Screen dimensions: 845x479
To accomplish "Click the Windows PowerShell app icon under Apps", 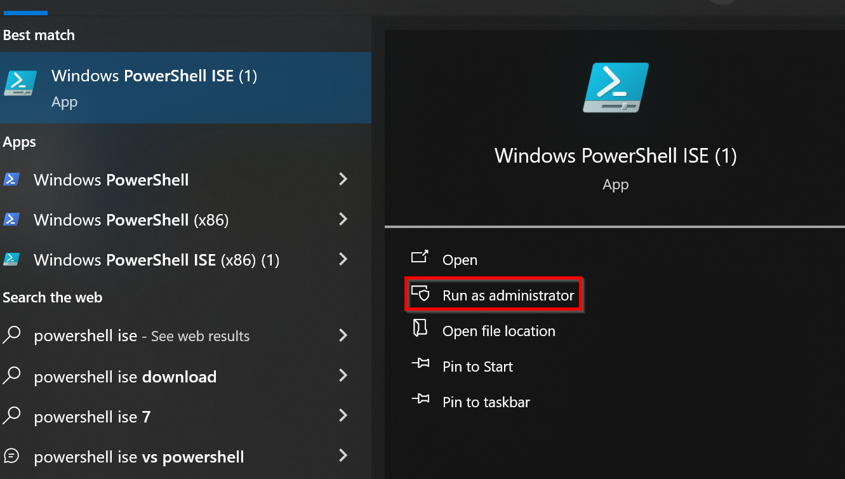I will pyautogui.click(x=11, y=180).
